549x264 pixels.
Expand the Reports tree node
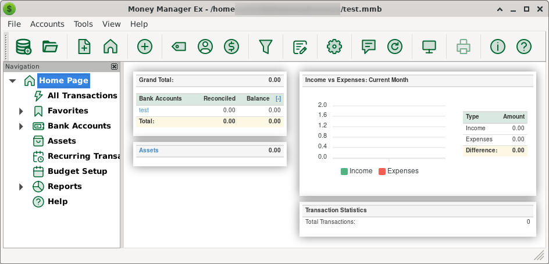21,187
